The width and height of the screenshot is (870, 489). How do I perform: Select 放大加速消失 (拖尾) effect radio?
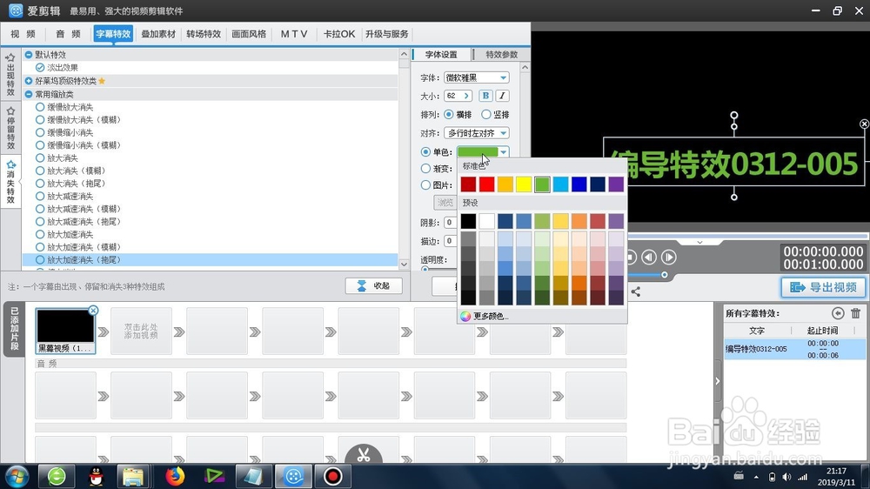pyautogui.click(x=40, y=259)
